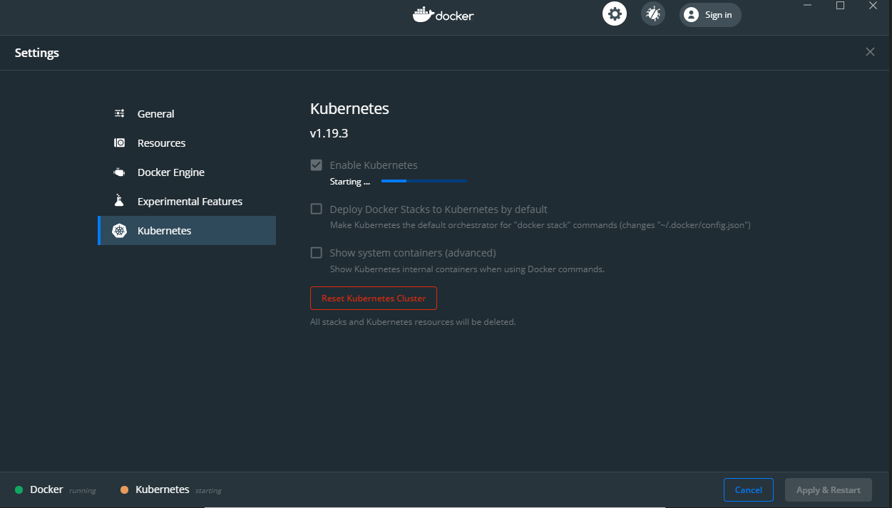This screenshot has width=892, height=508.
Task: Open the Resources settings section
Action: pyautogui.click(x=187, y=142)
